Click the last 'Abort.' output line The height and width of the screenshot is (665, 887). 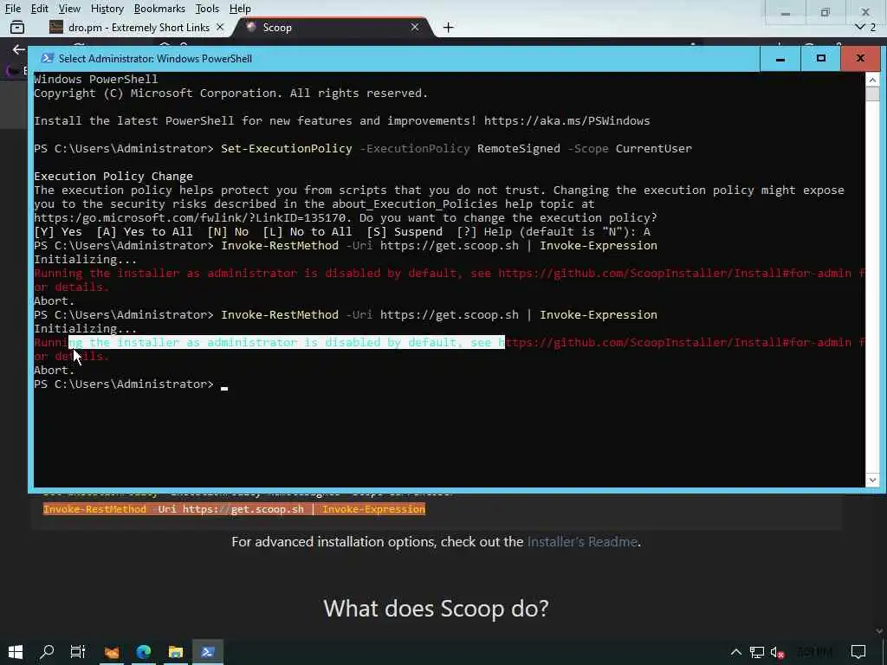(55, 370)
